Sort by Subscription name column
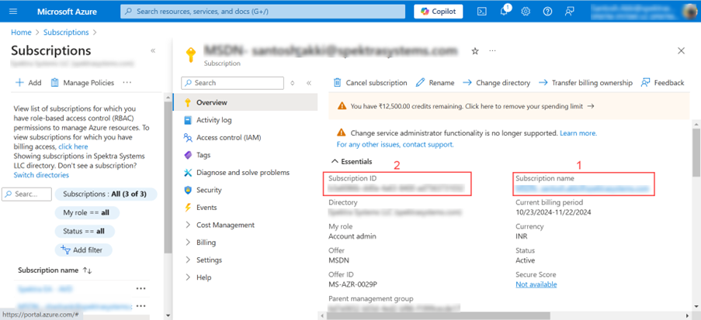This screenshot has width=701, height=320. 54,270
